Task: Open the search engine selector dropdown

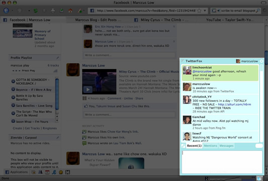Action: point(218,11)
